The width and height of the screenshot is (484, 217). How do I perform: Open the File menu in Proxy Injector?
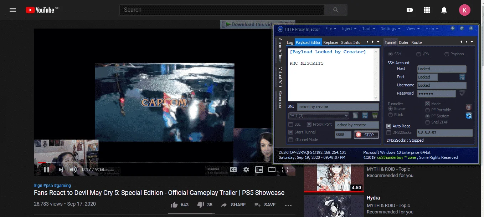[x=330, y=29]
